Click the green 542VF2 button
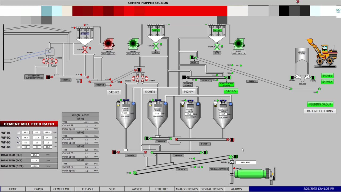 (327, 82)
